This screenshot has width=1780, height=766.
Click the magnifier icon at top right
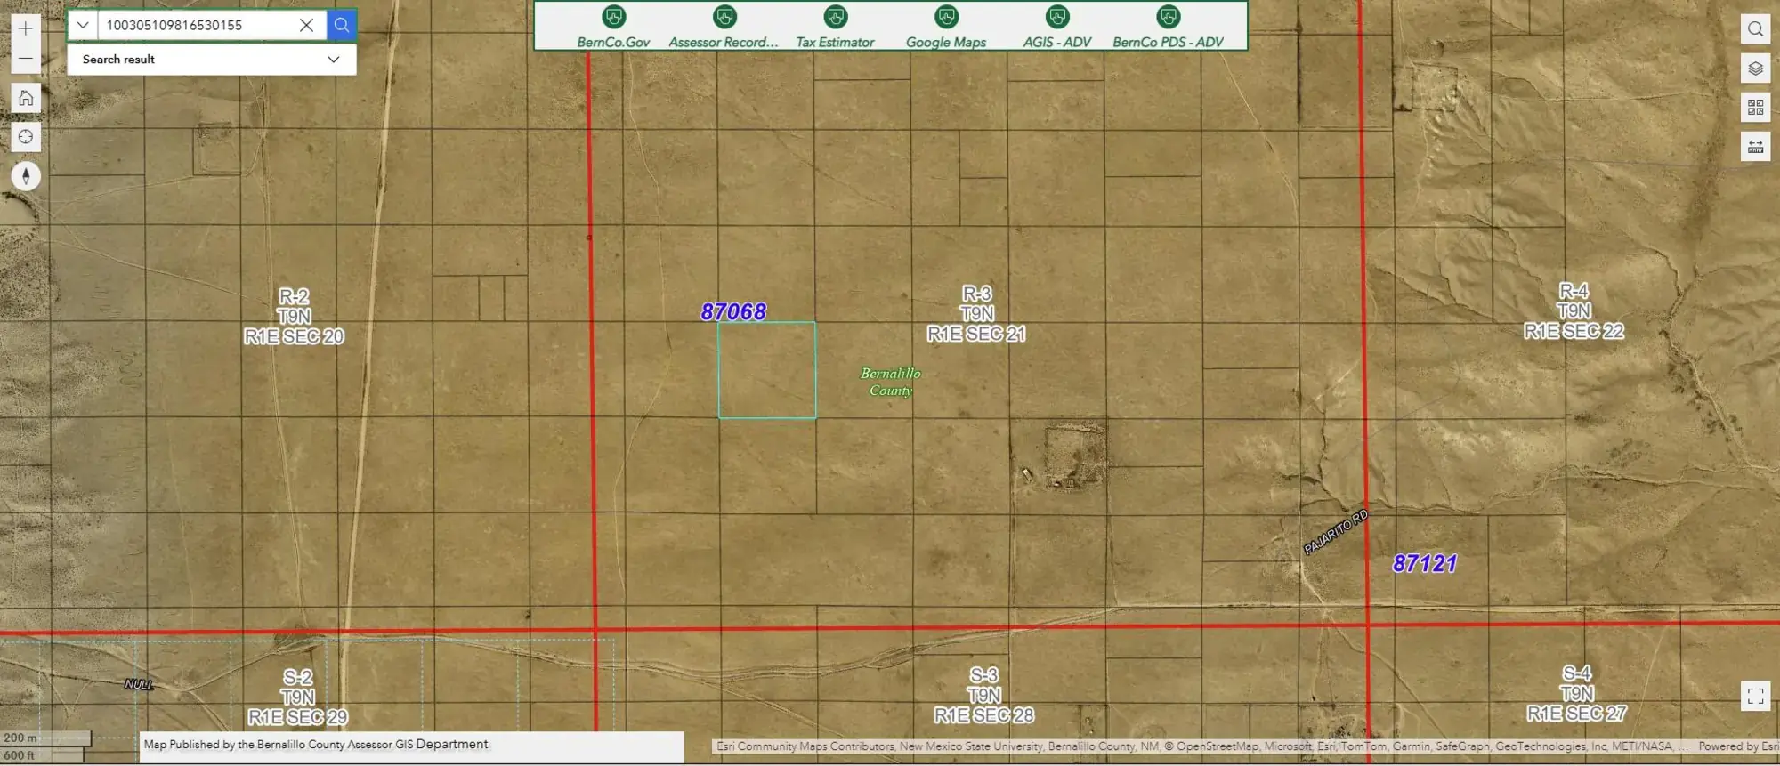[x=1755, y=29]
